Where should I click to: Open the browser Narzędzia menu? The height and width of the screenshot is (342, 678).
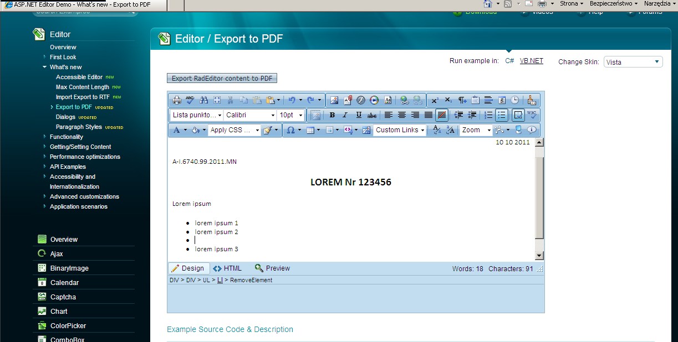coord(660,3)
